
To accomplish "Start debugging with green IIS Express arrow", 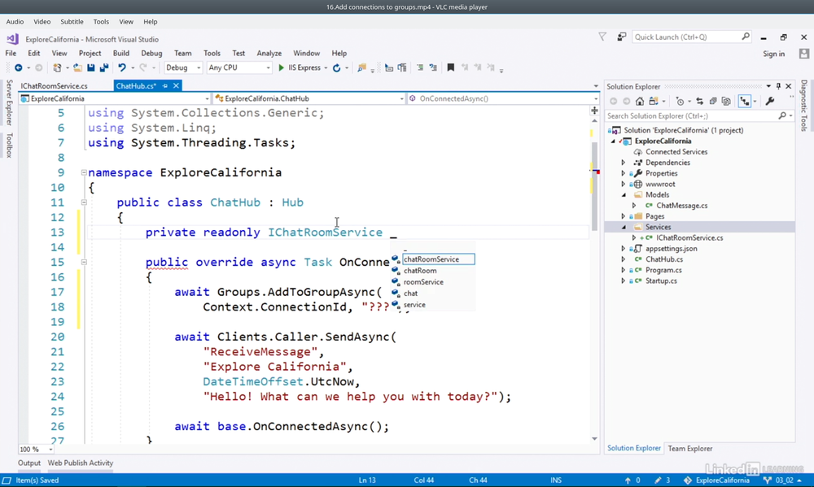I will tap(282, 68).
